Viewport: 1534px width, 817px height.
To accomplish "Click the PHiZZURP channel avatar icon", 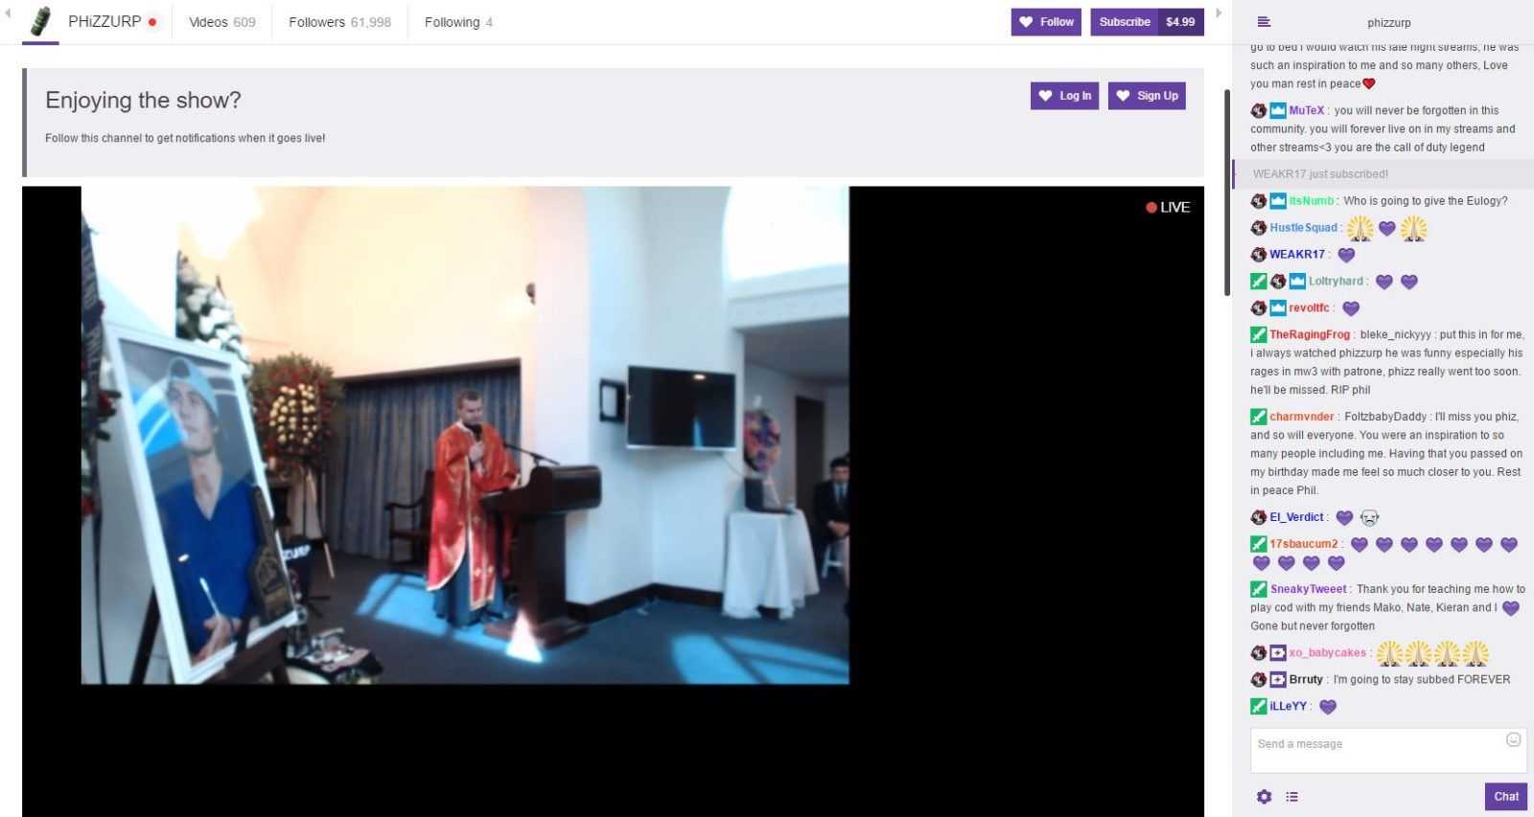I will pyautogui.click(x=40, y=22).
